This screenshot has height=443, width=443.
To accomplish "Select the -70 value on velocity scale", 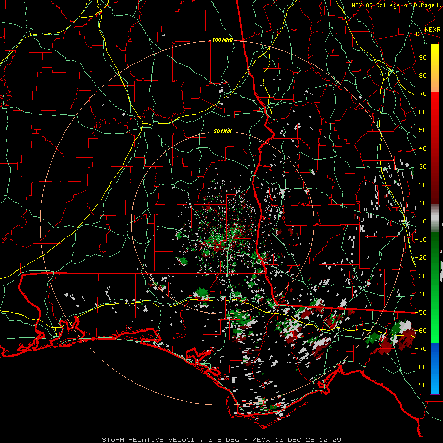I will coord(421,349).
